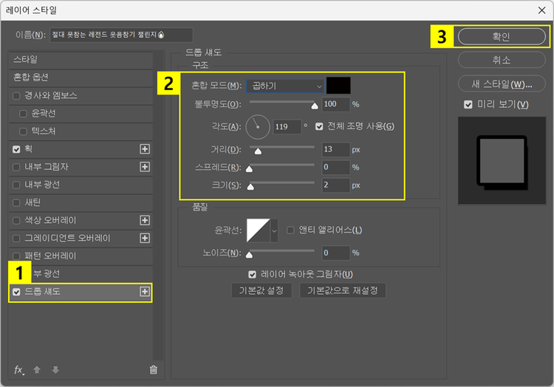
Task: Click the 크기 size slider handle
Action: point(250,186)
